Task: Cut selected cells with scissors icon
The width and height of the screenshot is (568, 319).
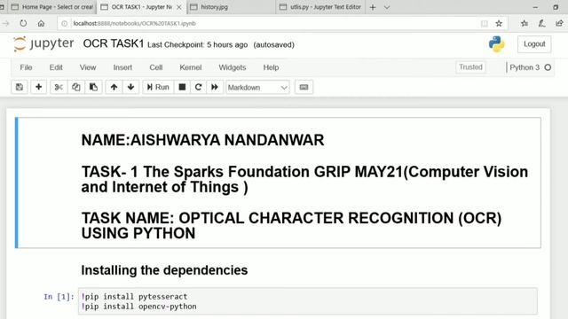Action: (59, 87)
